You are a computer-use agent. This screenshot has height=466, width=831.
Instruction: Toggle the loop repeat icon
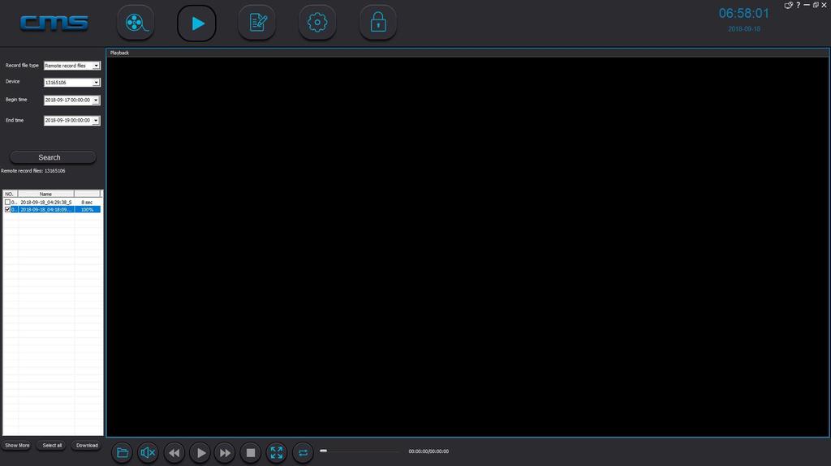point(303,453)
